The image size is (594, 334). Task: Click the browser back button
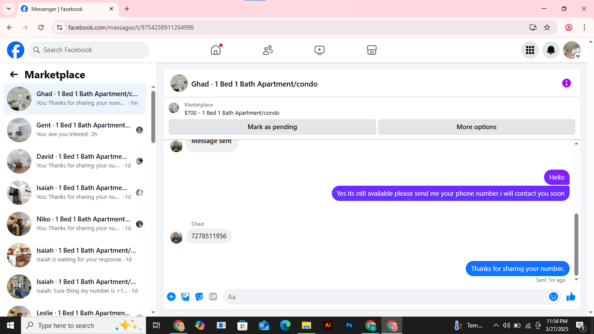pyautogui.click(x=10, y=27)
